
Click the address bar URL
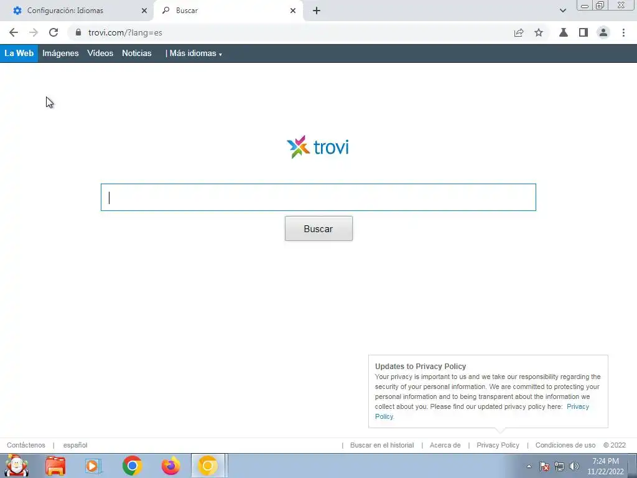pyautogui.click(x=125, y=32)
